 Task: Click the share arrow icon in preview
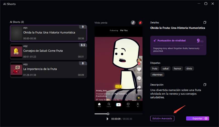click(x=139, y=87)
